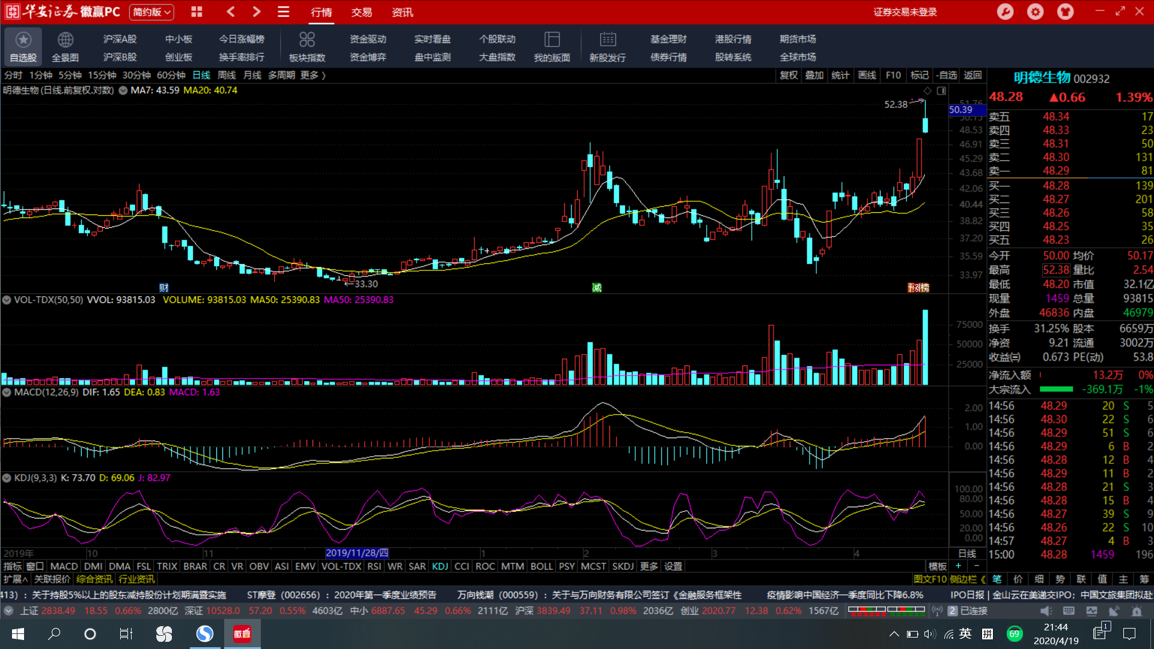1154x649 pixels.
Task: Navigate back with left arrow
Action: [231, 12]
